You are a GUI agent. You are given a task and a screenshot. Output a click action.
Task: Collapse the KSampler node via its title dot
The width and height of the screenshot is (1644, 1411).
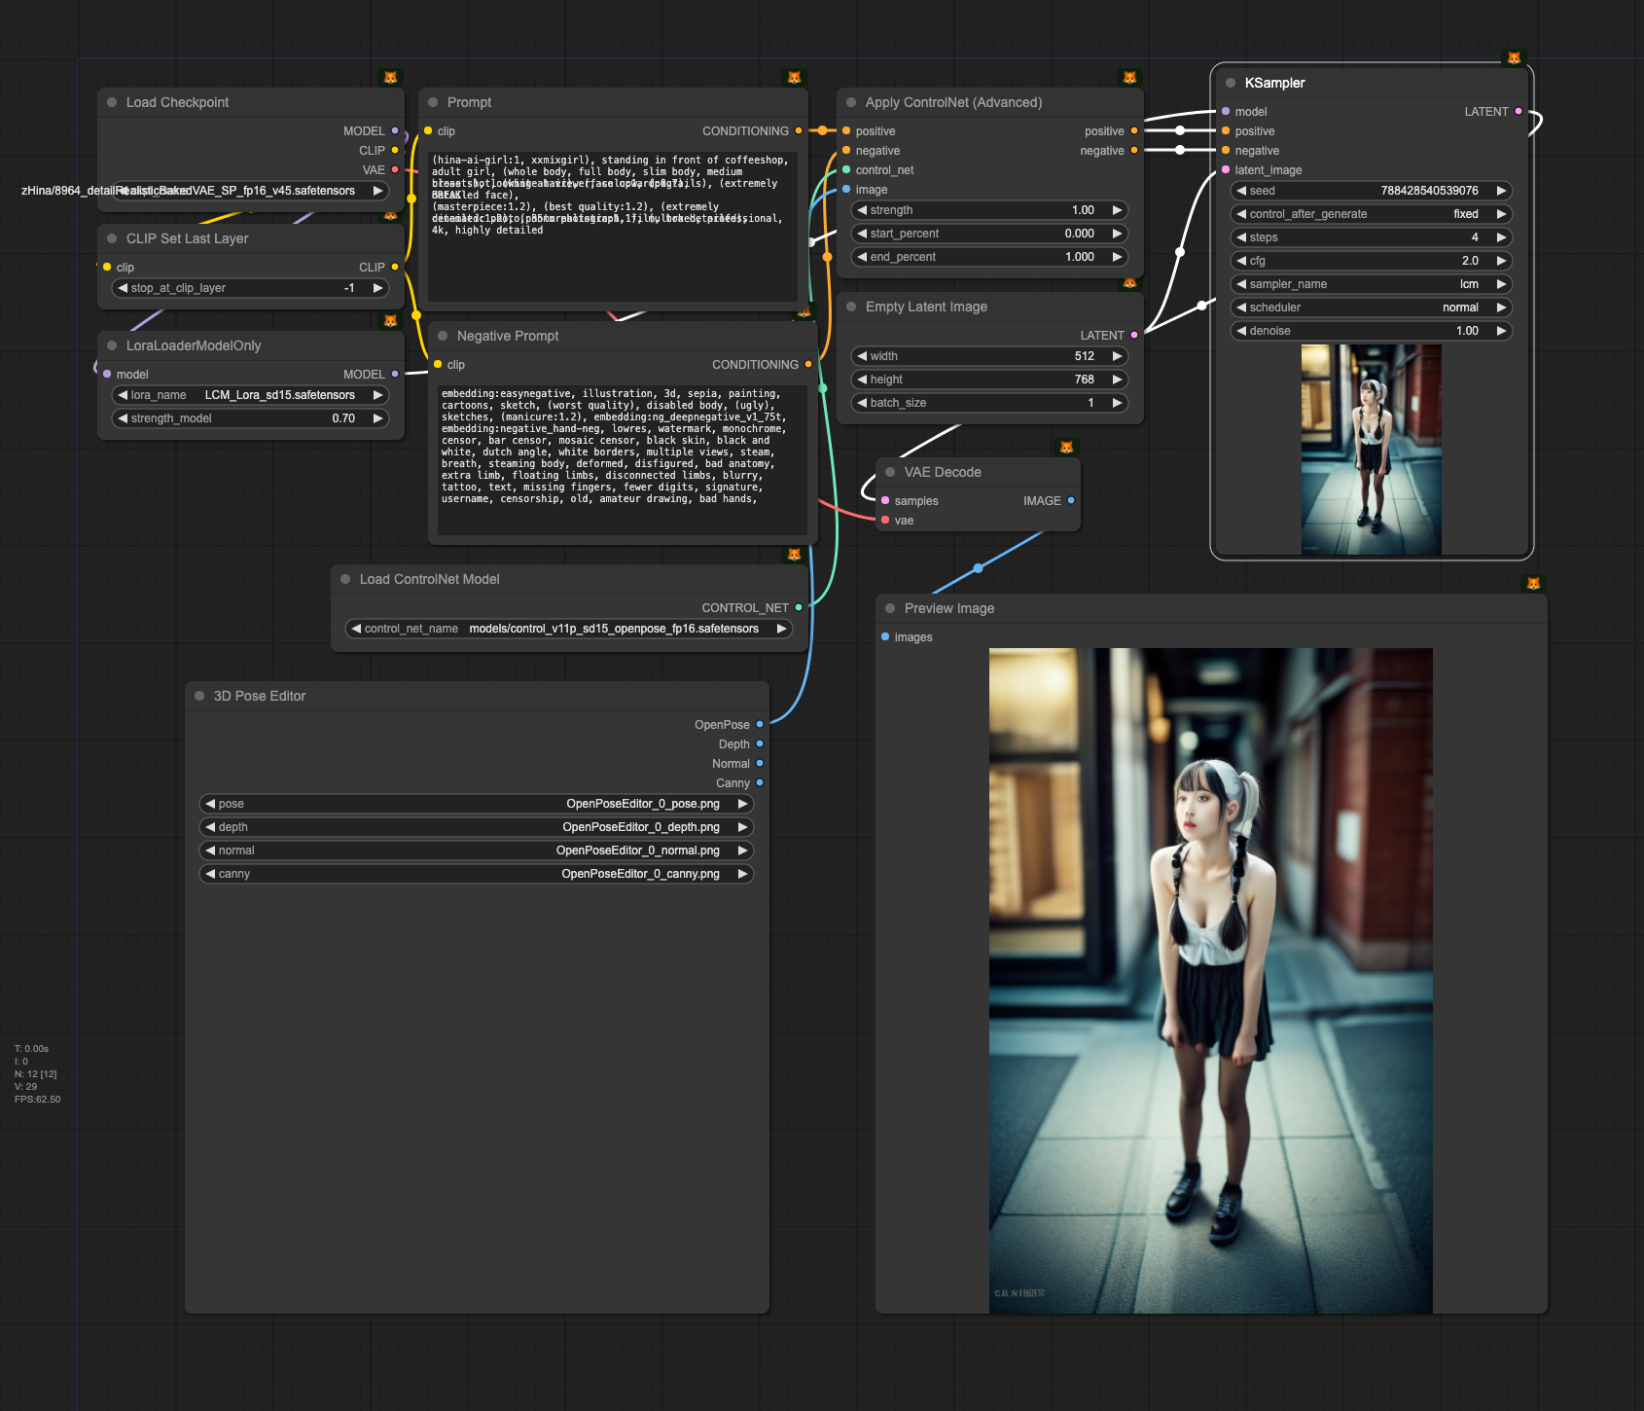[x=1231, y=83]
